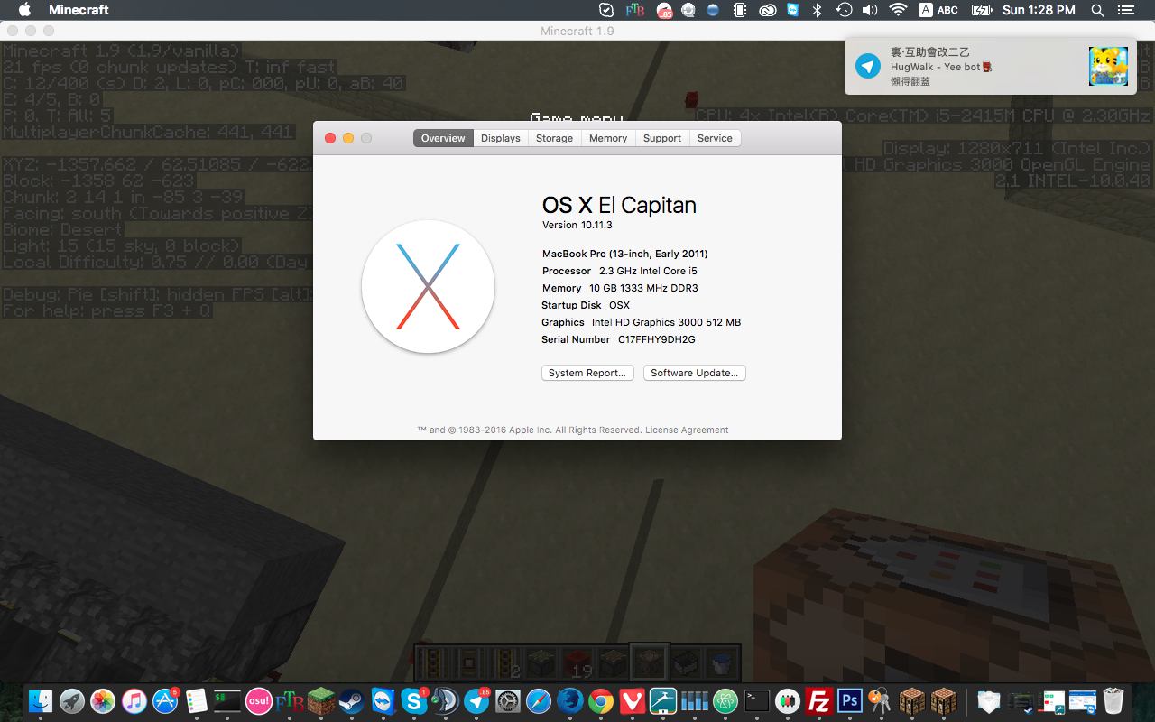Image resolution: width=1155 pixels, height=722 pixels.
Task: Open the Apple menu
Action: (x=24, y=10)
